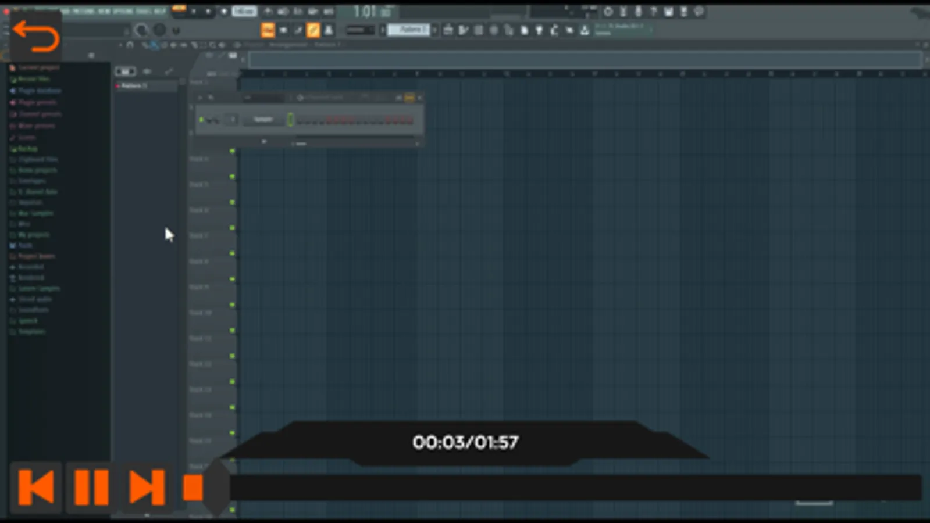Stop the video with the orange square button
930x523 pixels.
(193, 488)
